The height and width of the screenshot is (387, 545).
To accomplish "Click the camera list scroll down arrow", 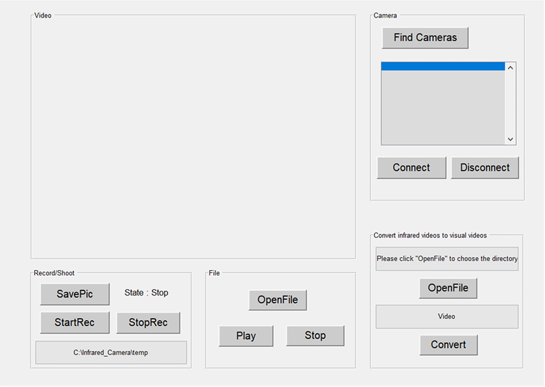I will click(x=511, y=139).
